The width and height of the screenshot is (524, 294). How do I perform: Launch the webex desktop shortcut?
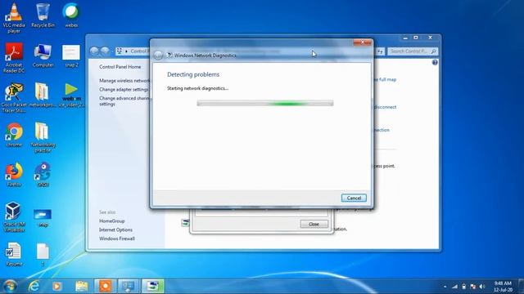pyautogui.click(x=71, y=15)
